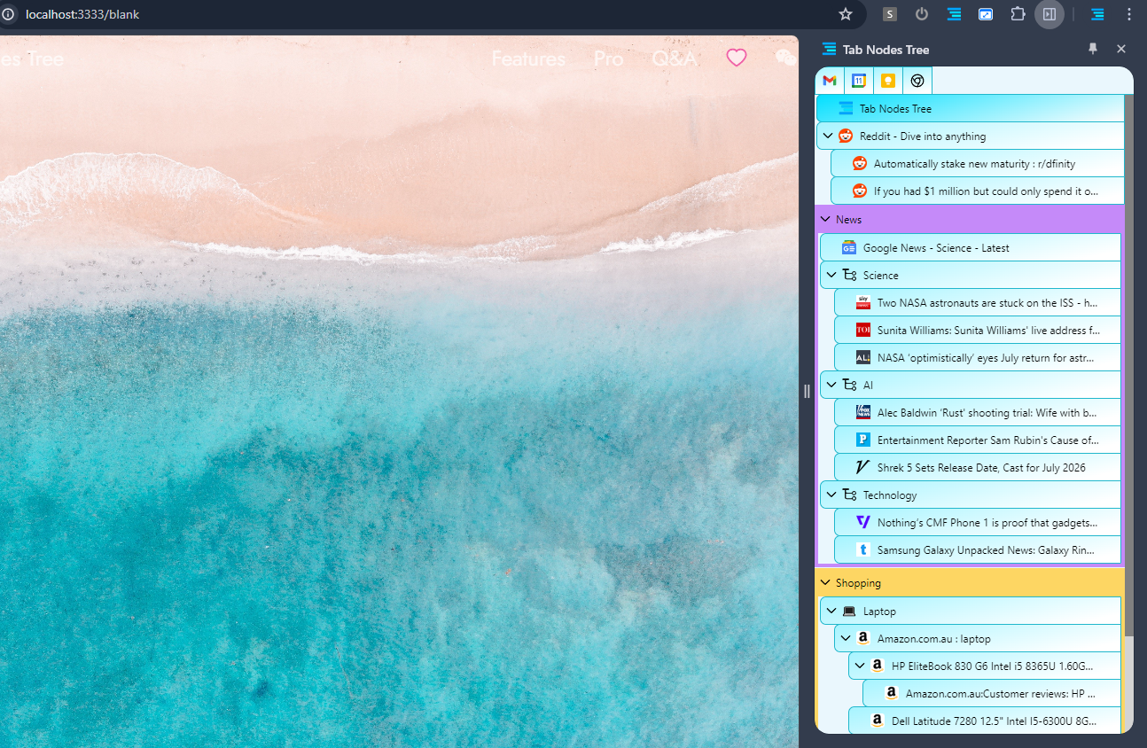
Task: Open the Features menu item
Action: [x=528, y=58]
